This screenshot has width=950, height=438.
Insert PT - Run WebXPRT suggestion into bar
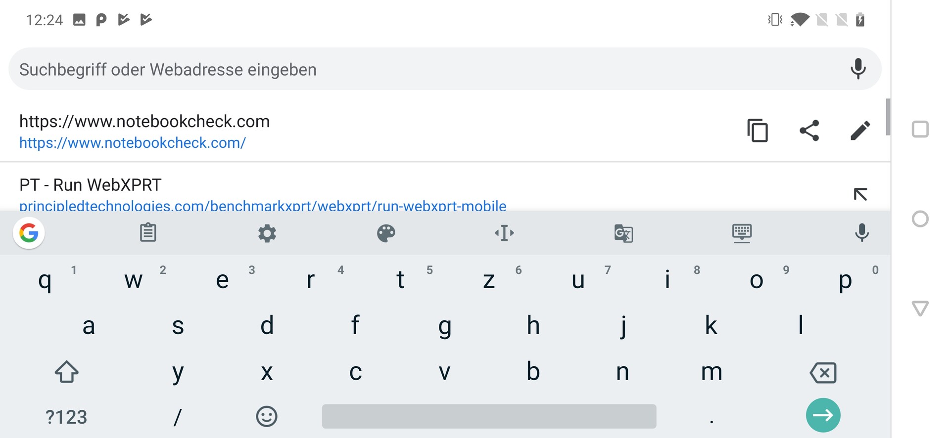(860, 194)
